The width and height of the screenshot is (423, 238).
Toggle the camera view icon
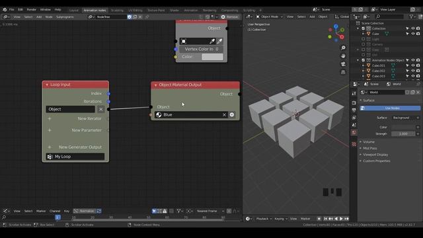(343, 64)
